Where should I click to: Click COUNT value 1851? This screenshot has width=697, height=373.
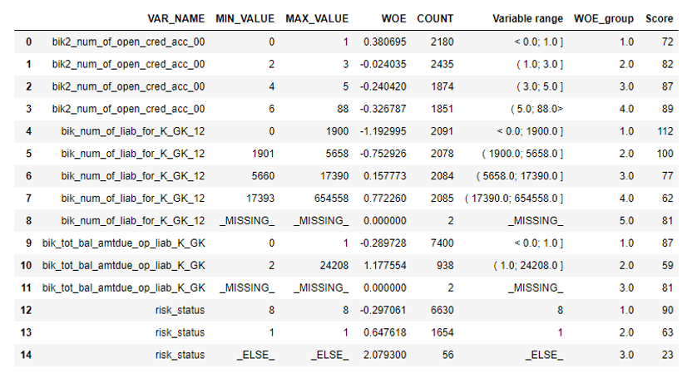[442, 109]
